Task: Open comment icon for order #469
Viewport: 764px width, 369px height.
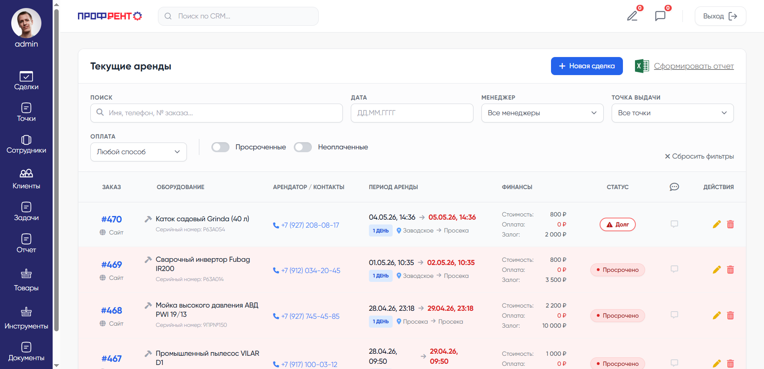Action: tap(674, 269)
